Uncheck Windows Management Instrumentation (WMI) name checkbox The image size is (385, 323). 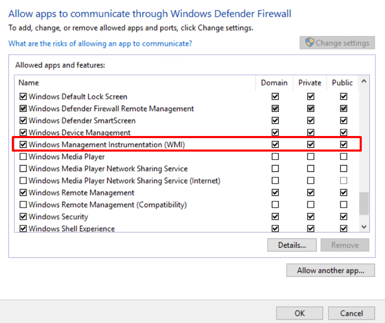coord(23,145)
